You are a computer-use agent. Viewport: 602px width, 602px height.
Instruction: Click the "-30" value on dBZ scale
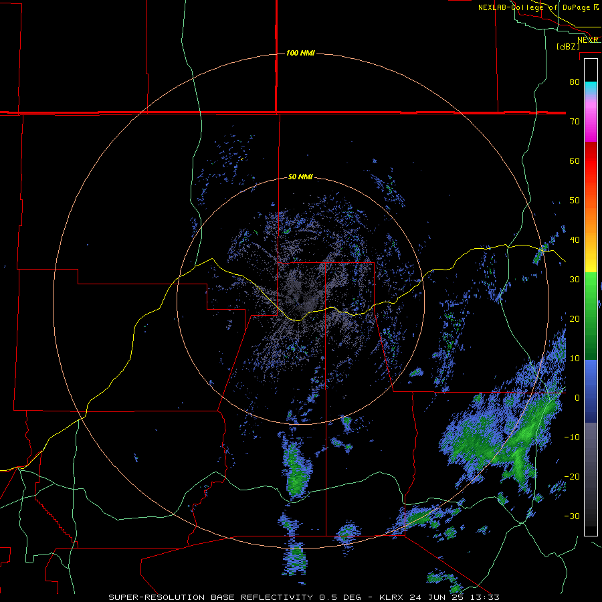(572, 516)
